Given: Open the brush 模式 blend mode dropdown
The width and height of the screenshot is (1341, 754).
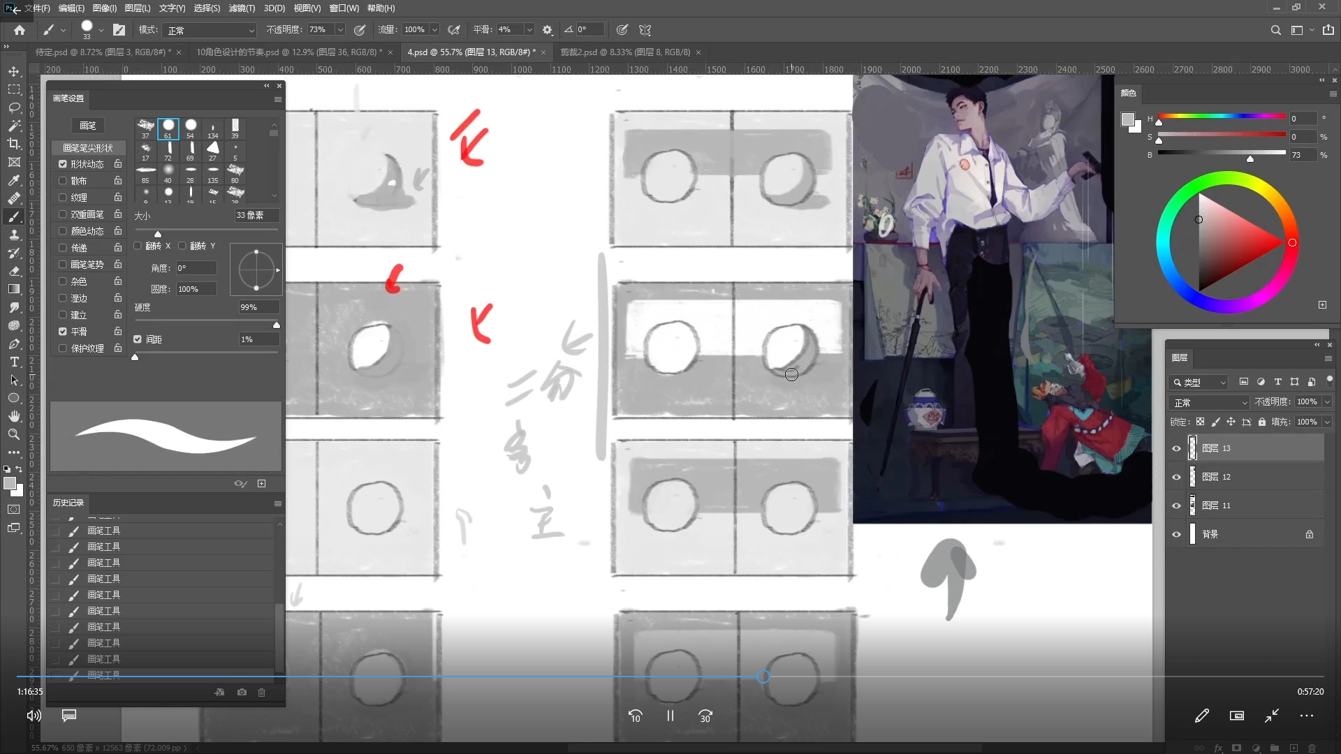Looking at the screenshot, I should tap(210, 30).
